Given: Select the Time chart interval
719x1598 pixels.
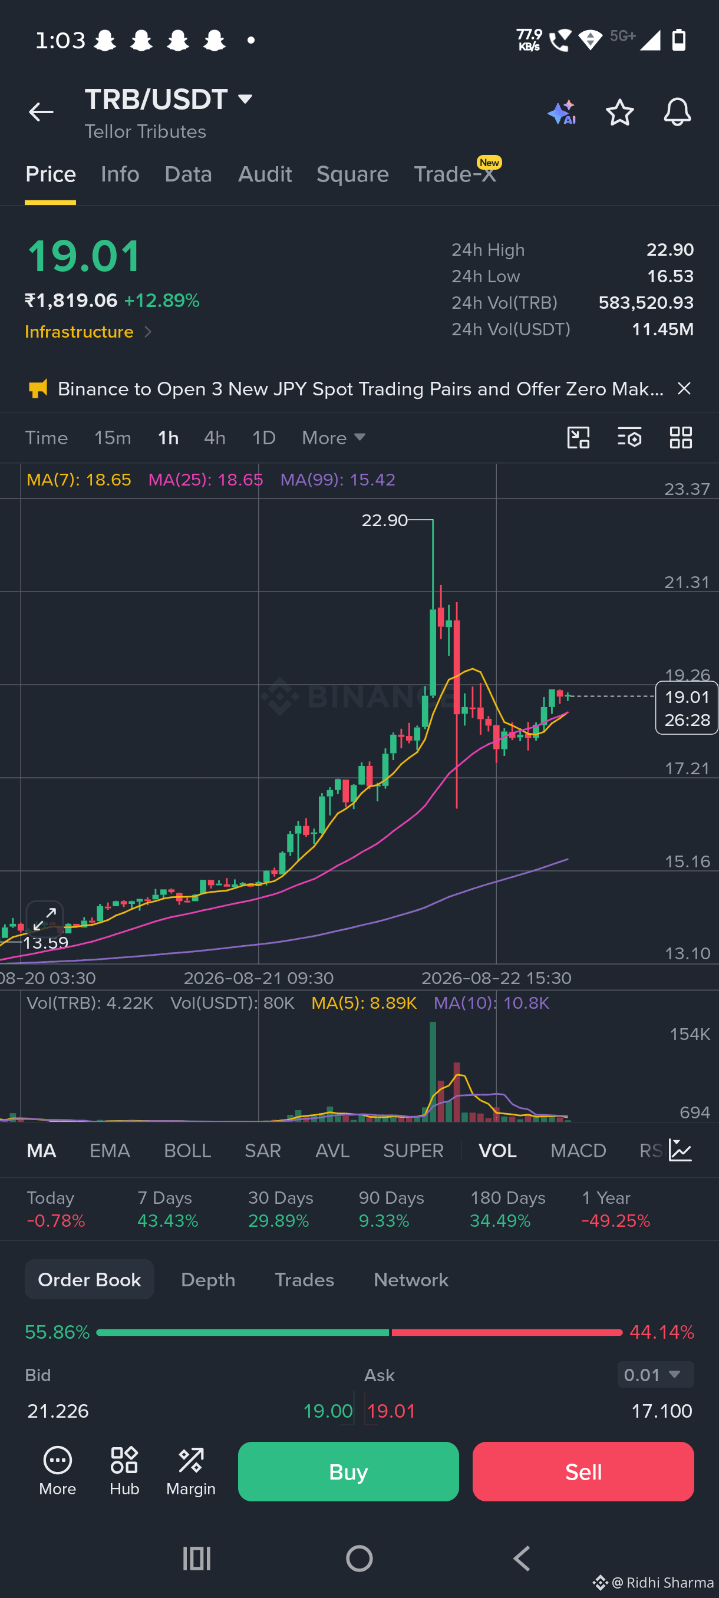Looking at the screenshot, I should 47,438.
